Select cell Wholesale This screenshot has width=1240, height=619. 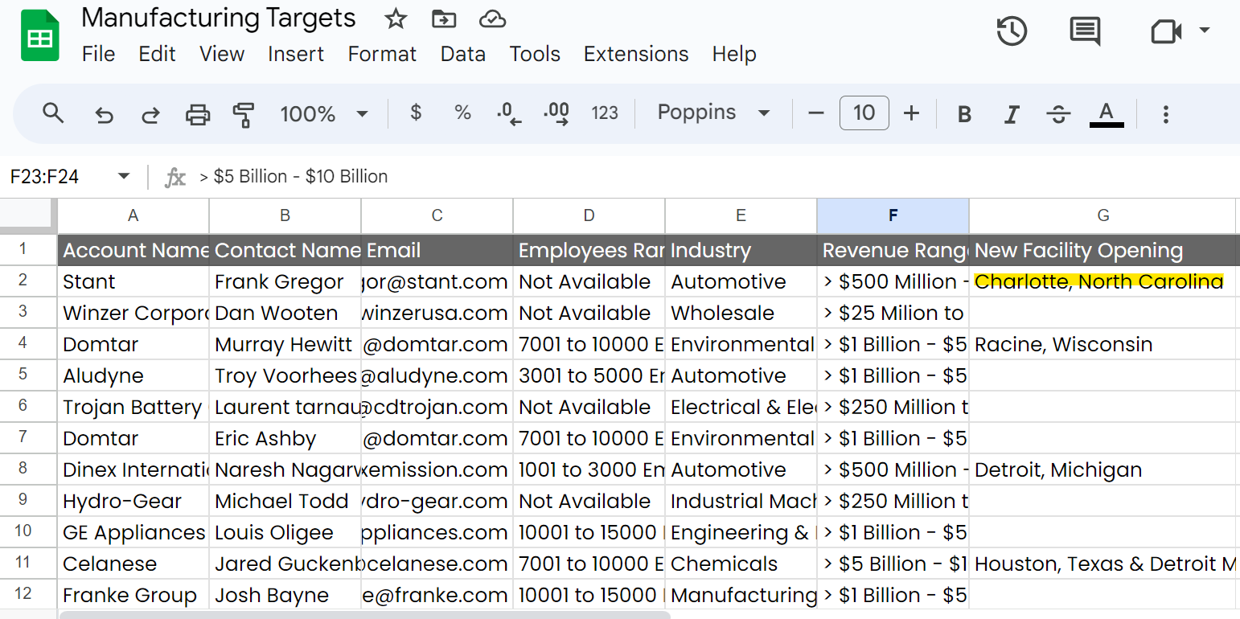741,313
